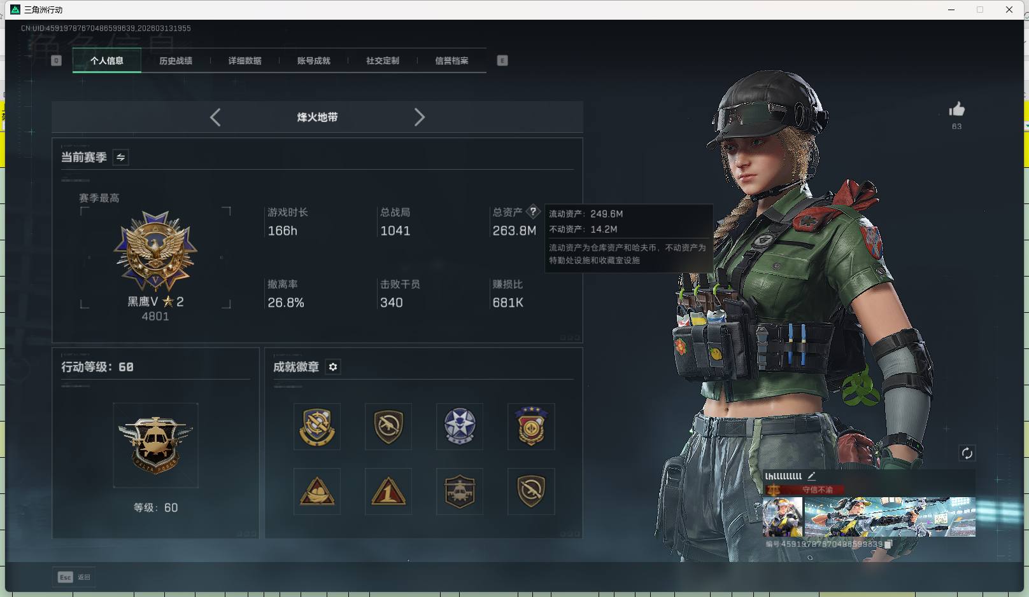1029x597 pixels.
Task: Select the red star-topped medal badge
Action: pos(530,427)
